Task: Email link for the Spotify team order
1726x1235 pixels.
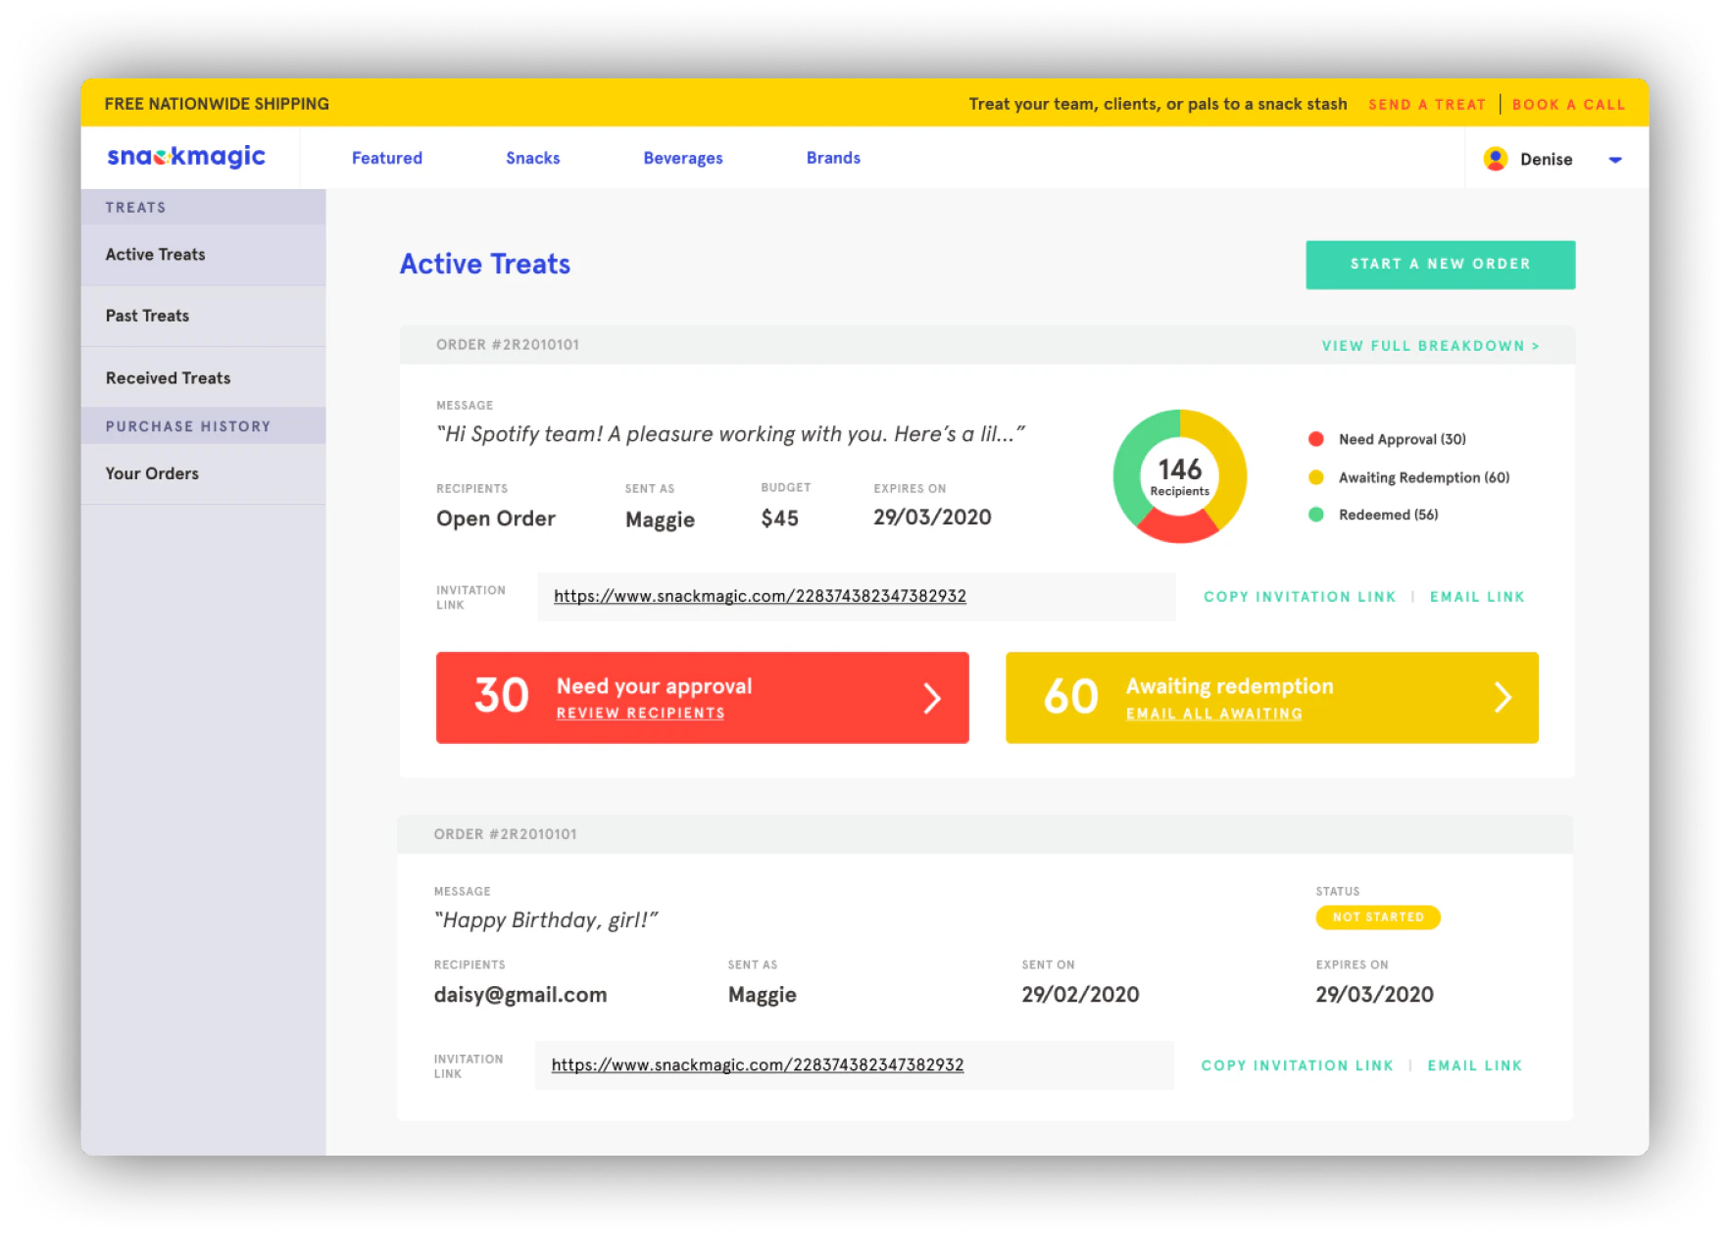Action: [1477, 597]
